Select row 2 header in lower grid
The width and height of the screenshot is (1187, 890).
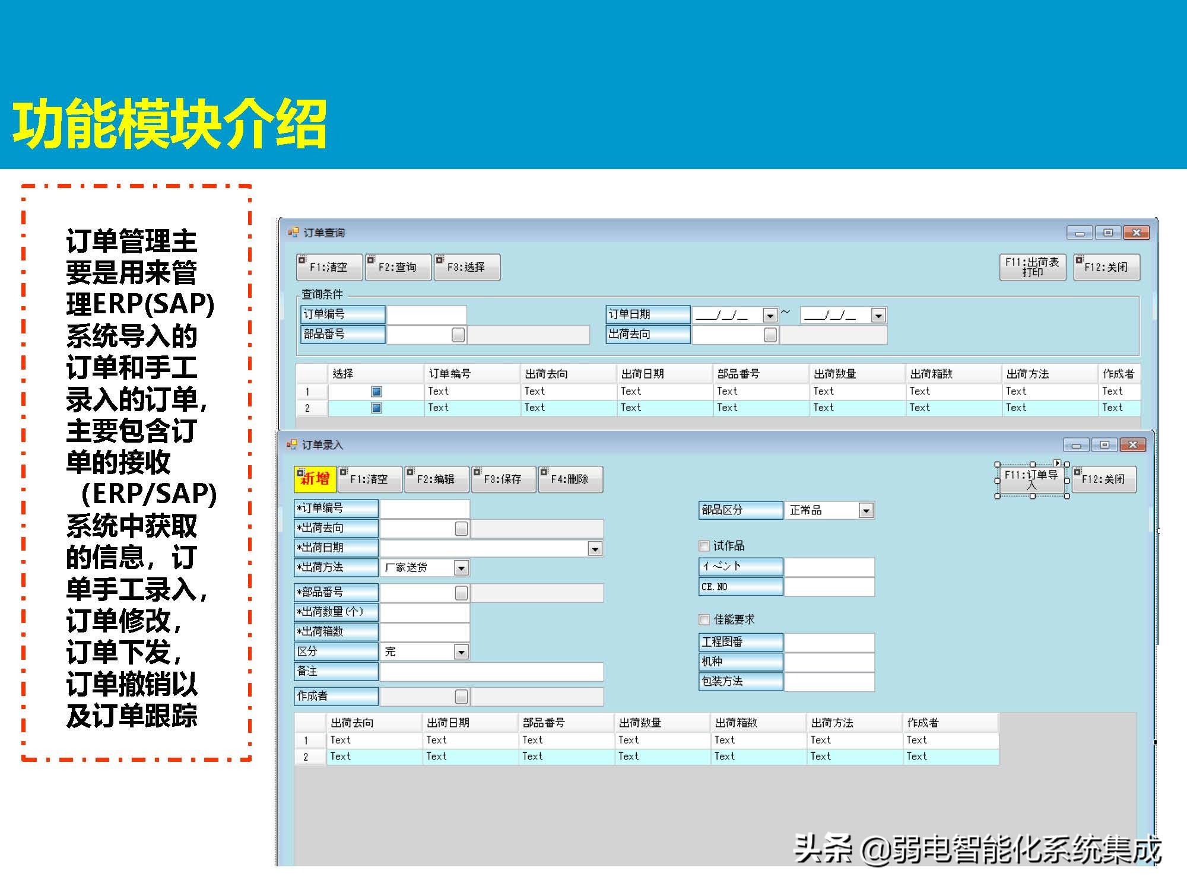point(310,757)
